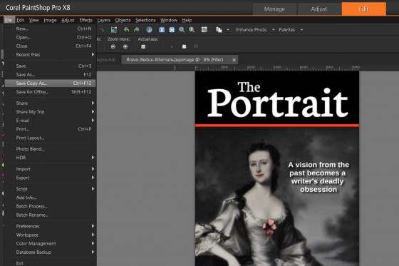Close the Bravo-Redux-Alternate.pspimage tab
399x266 pixels.
pos(234,60)
